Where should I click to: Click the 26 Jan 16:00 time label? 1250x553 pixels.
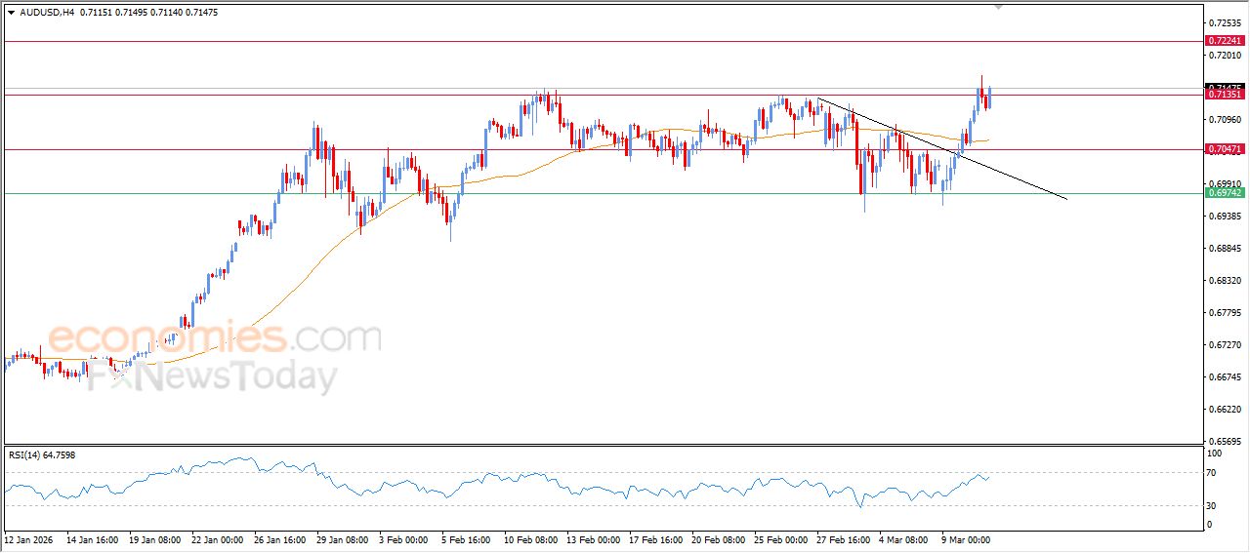278,538
